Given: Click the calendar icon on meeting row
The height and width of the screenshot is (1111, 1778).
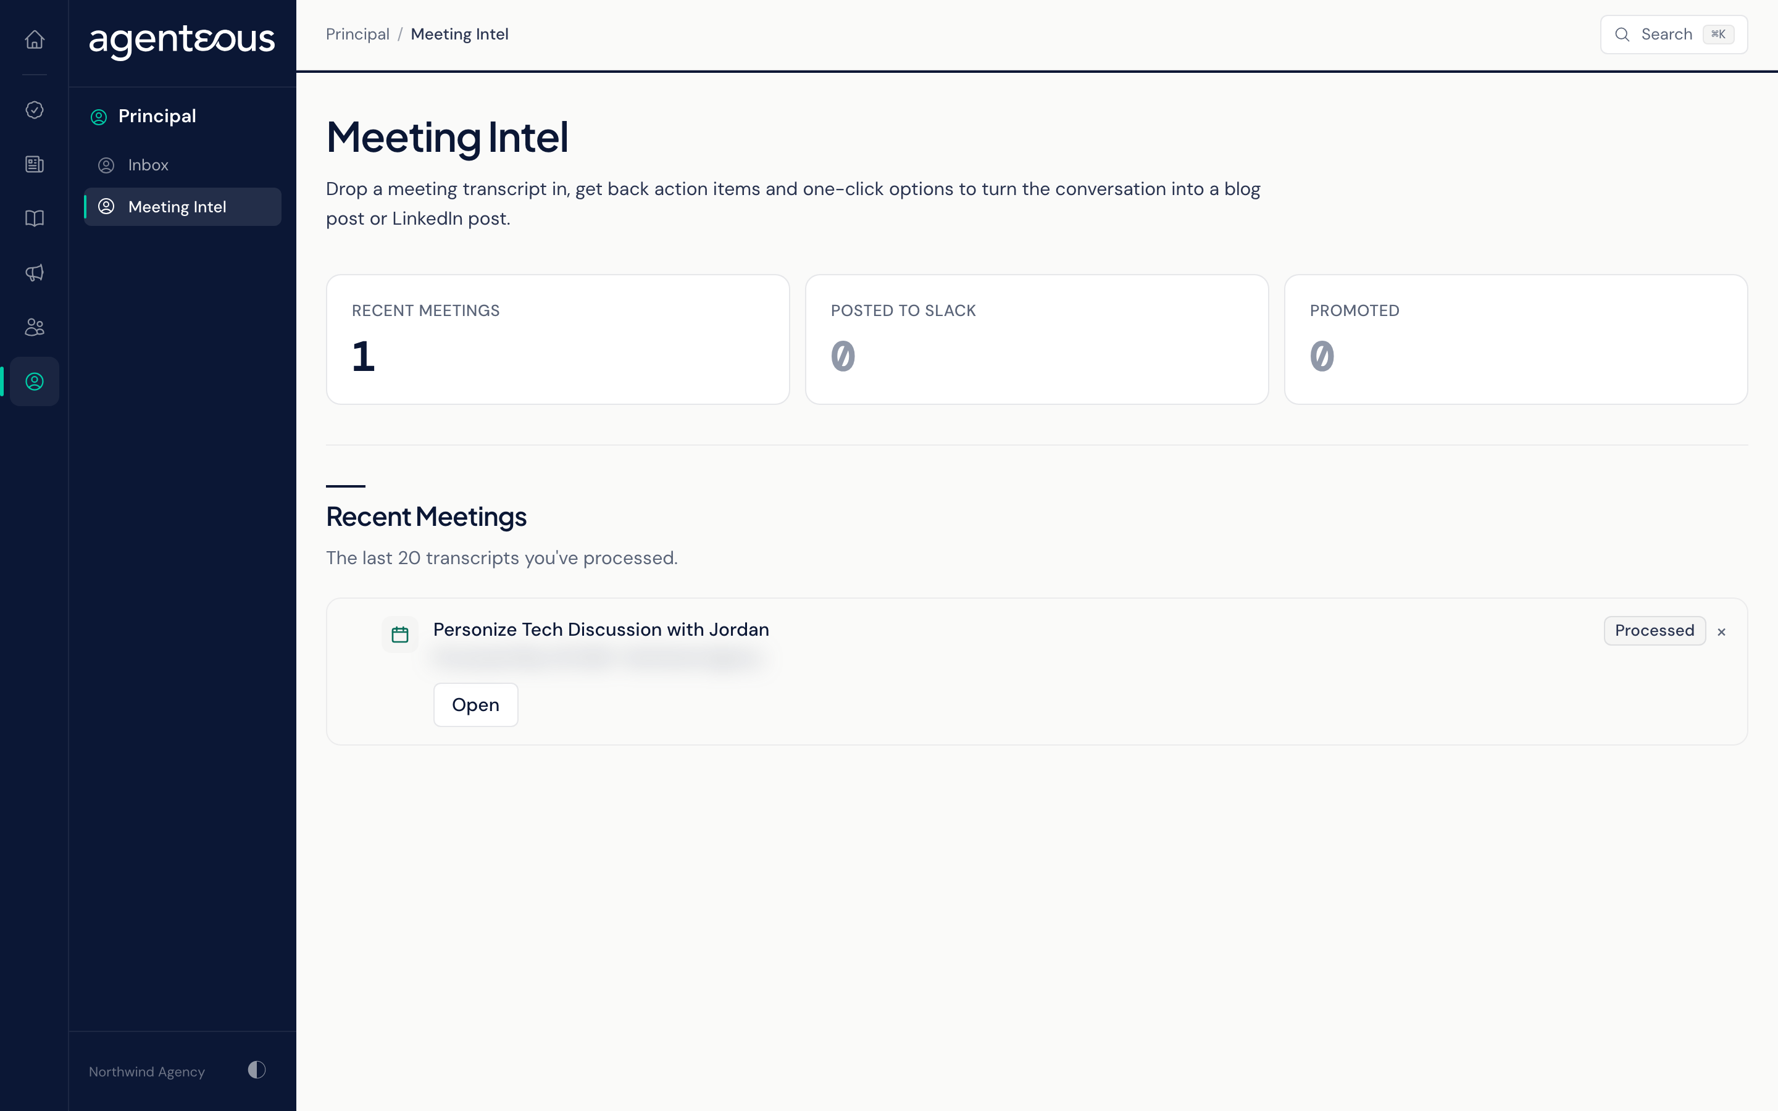Looking at the screenshot, I should [x=399, y=634].
